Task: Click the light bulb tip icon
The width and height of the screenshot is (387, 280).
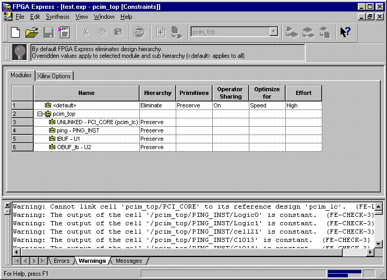Action: point(19,52)
